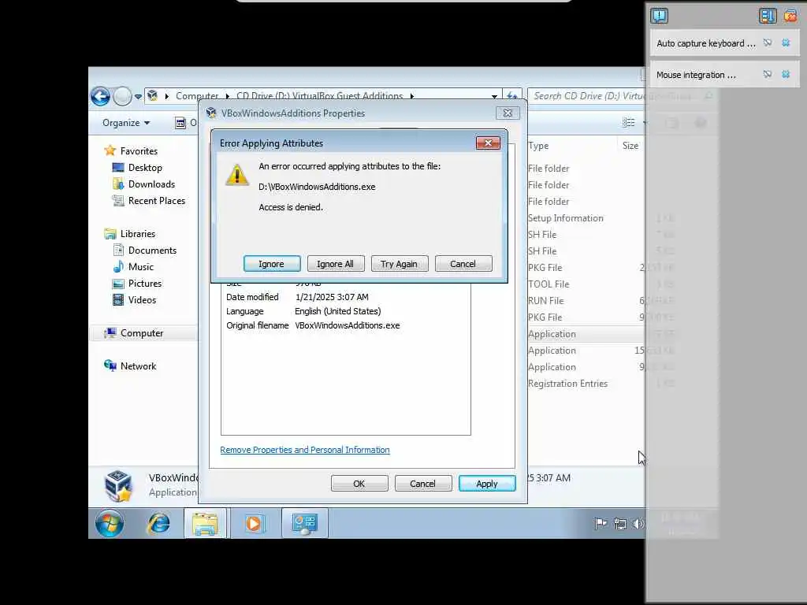The height and width of the screenshot is (605, 807).
Task: Click Try Again in the error dialog
Action: point(400,264)
